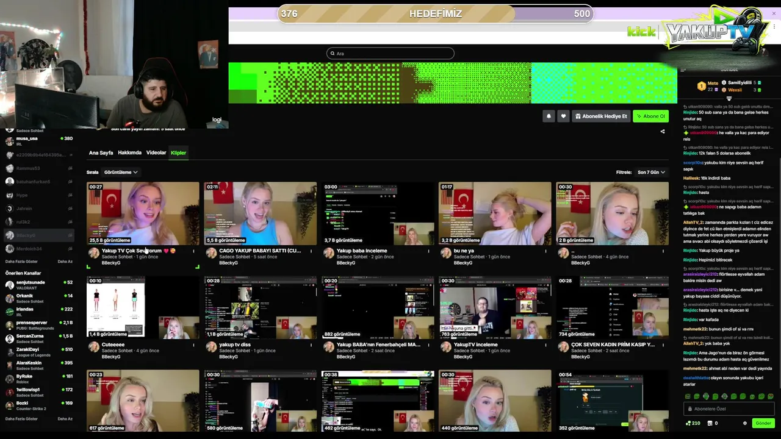
Task: Click SamiEyidilli on the gift leaderboard
Action: click(740, 82)
